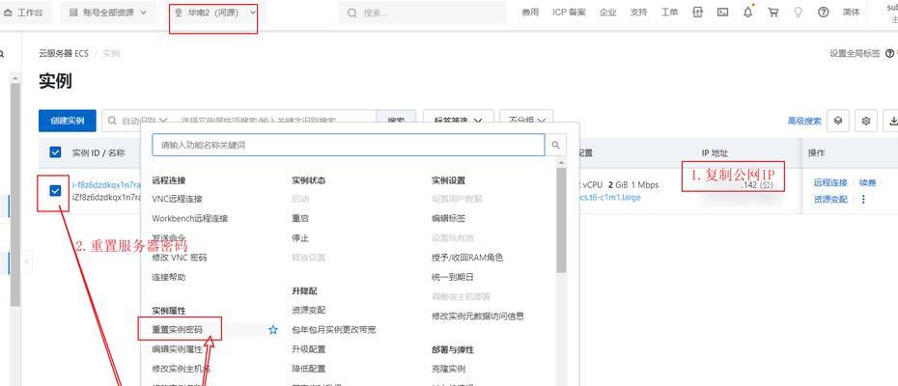This screenshot has width=898, height=386.
Task: Open the 费用 top navigation item
Action: point(530,12)
